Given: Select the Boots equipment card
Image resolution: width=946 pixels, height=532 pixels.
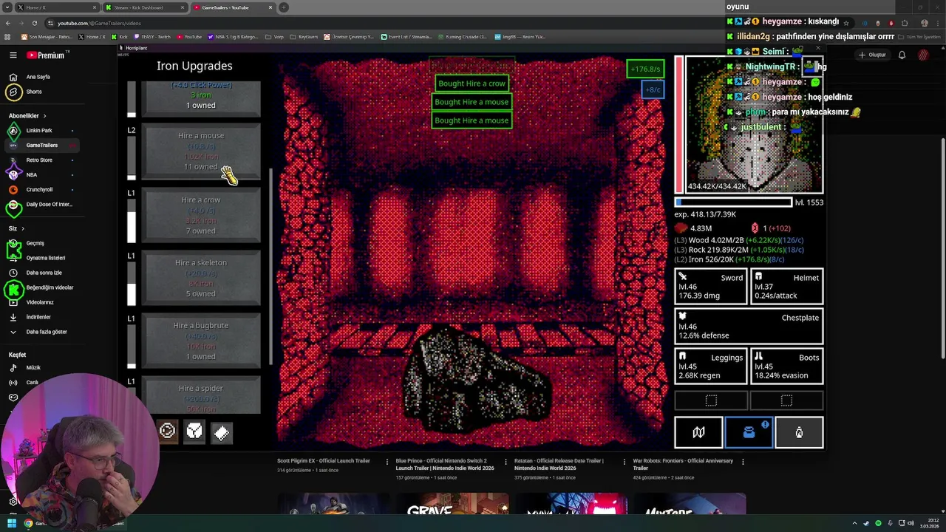Looking at the screenshot, I should pos(786,366).
